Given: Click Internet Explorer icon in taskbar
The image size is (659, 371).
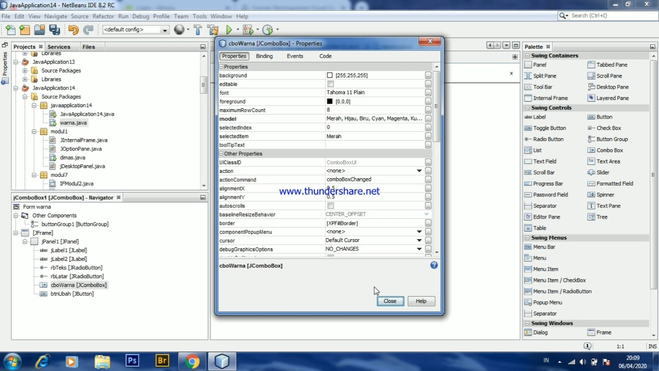Looking at the screenshot, I should coord(42,361).
